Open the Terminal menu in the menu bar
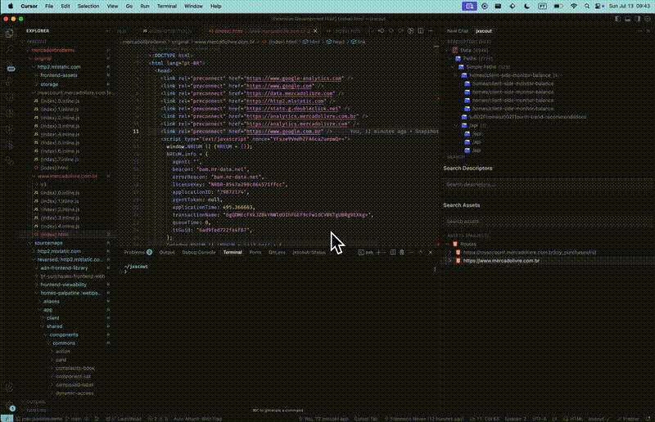The height and width of the screenshot is (422, 655). 167,7
